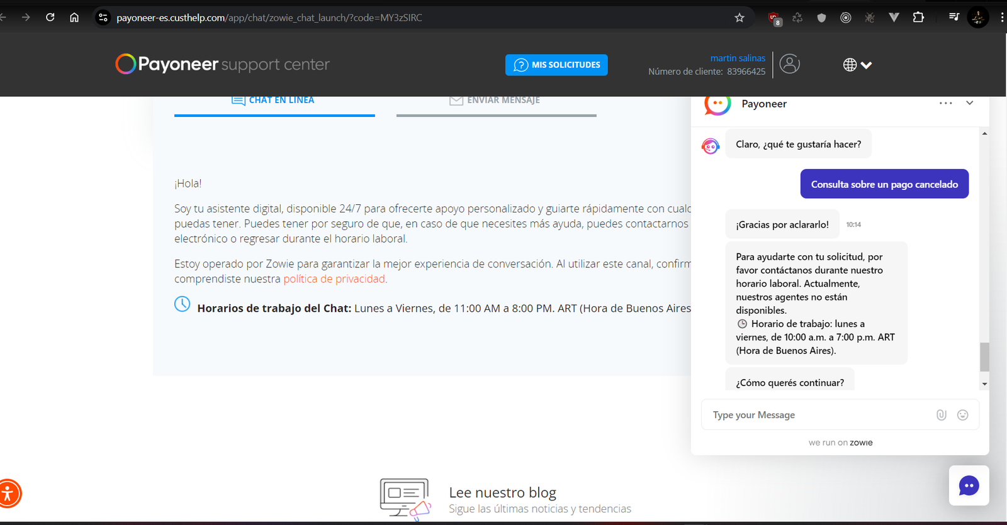Click the clock icon beside Horarios de trabajo
This screenshot has height=525, width=1007.
(x=182, y=304)
